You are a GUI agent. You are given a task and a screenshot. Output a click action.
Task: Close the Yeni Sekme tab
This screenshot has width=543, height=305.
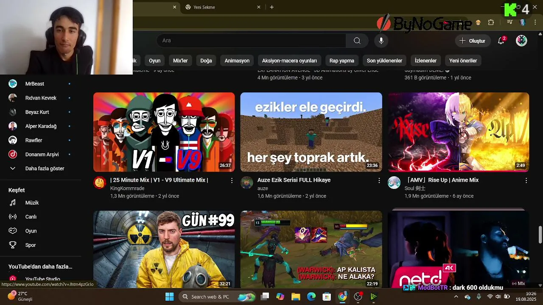click(259, 7)
